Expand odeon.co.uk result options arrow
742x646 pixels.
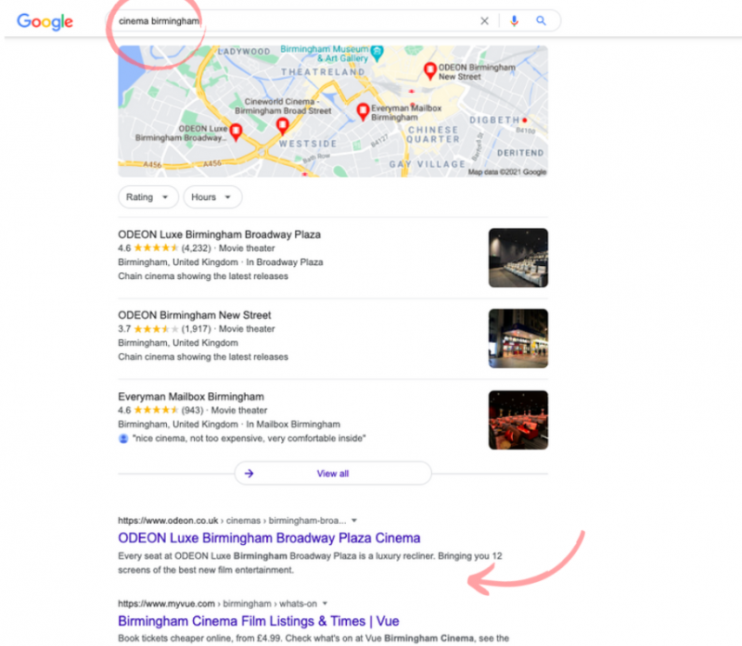click(354, 521)
